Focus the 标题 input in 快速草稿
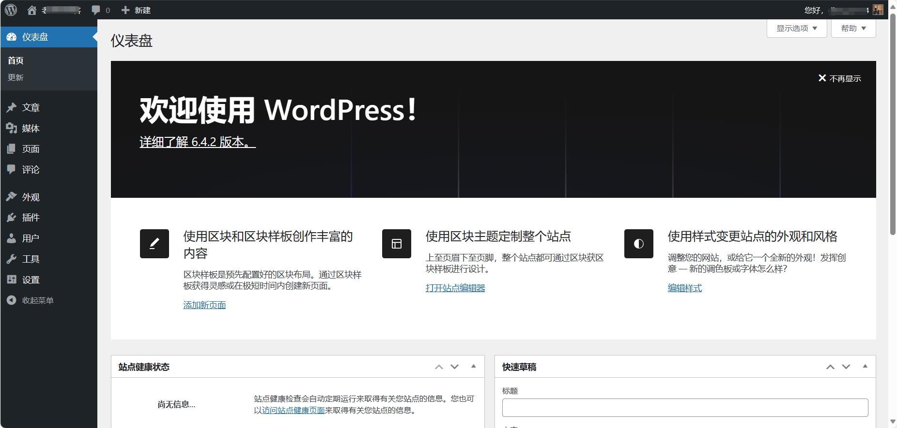The width and height of the screenshot is (897, 428). click(x=685, y=408)
